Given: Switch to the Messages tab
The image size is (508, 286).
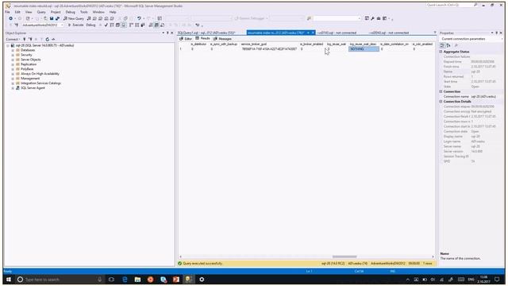Looking at the screenshot, I should (x=222, y=39).
